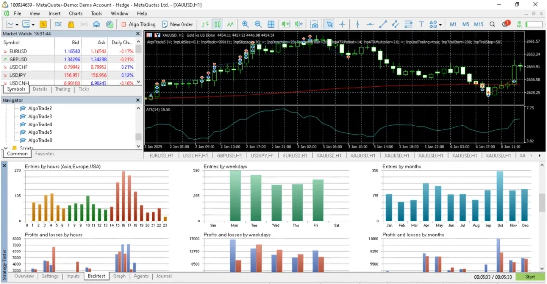Switch the timeframe to M5

(x=466, y=24)
